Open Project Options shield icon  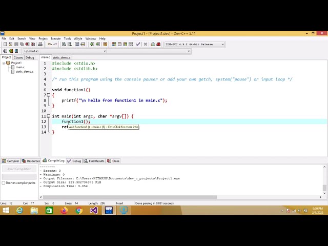[105, 44]
